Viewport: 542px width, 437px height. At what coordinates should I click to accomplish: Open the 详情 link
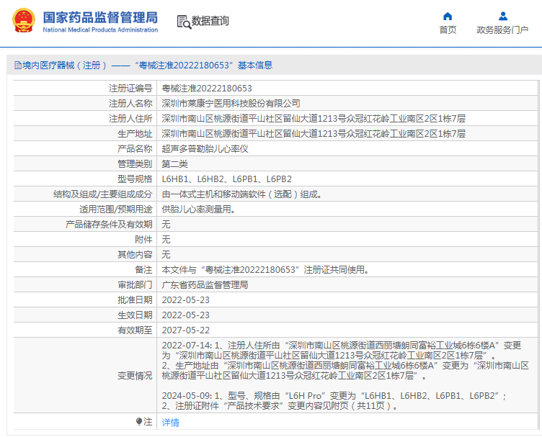tap(170, 422)
